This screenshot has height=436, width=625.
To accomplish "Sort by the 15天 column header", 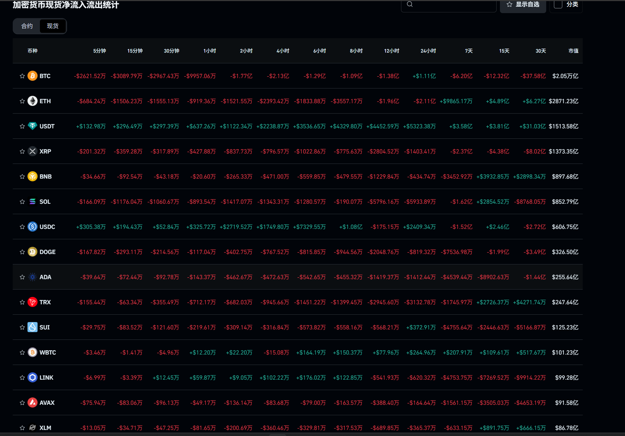I will (x=504, y=51).
